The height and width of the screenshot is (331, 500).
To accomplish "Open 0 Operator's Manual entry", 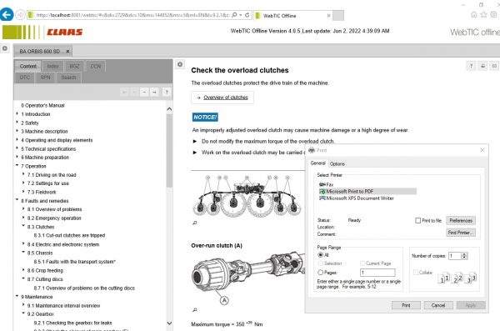I will click(42, 105).
